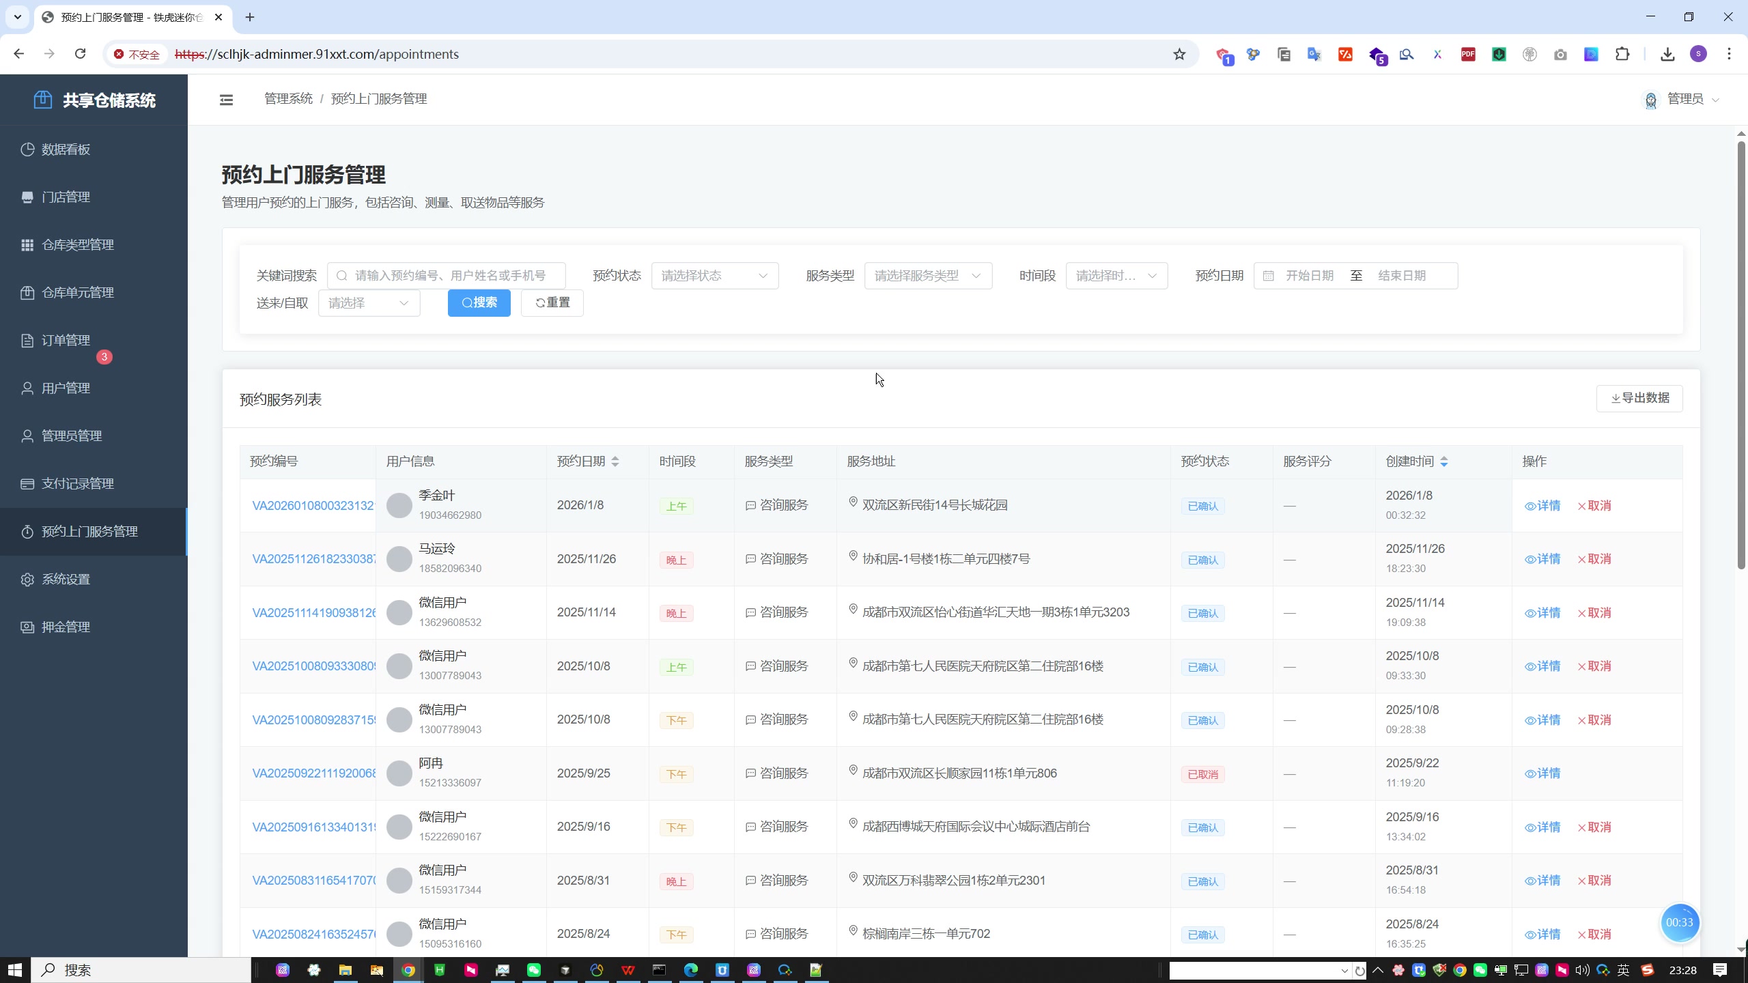The height and width of the screenshot is (983, 1748).
Task: Open the 送来/自取 select box
Action: (369, 303)
